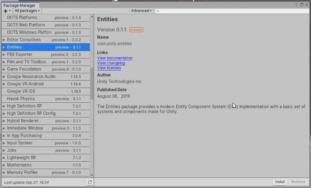Click the Install button
Viewport: 311px width, 188px height.
tap(280, 182)
